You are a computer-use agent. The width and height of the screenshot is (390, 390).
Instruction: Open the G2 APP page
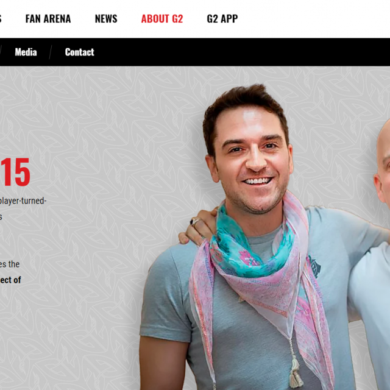(222, 19)
